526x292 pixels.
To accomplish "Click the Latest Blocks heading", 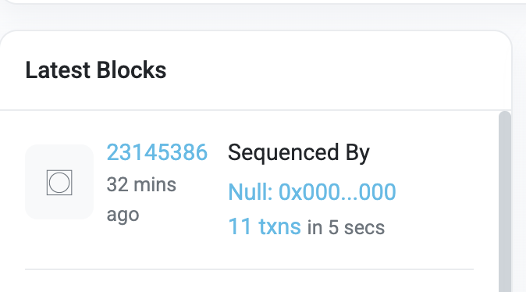I will pyautogui.click(x=96, y=70).
